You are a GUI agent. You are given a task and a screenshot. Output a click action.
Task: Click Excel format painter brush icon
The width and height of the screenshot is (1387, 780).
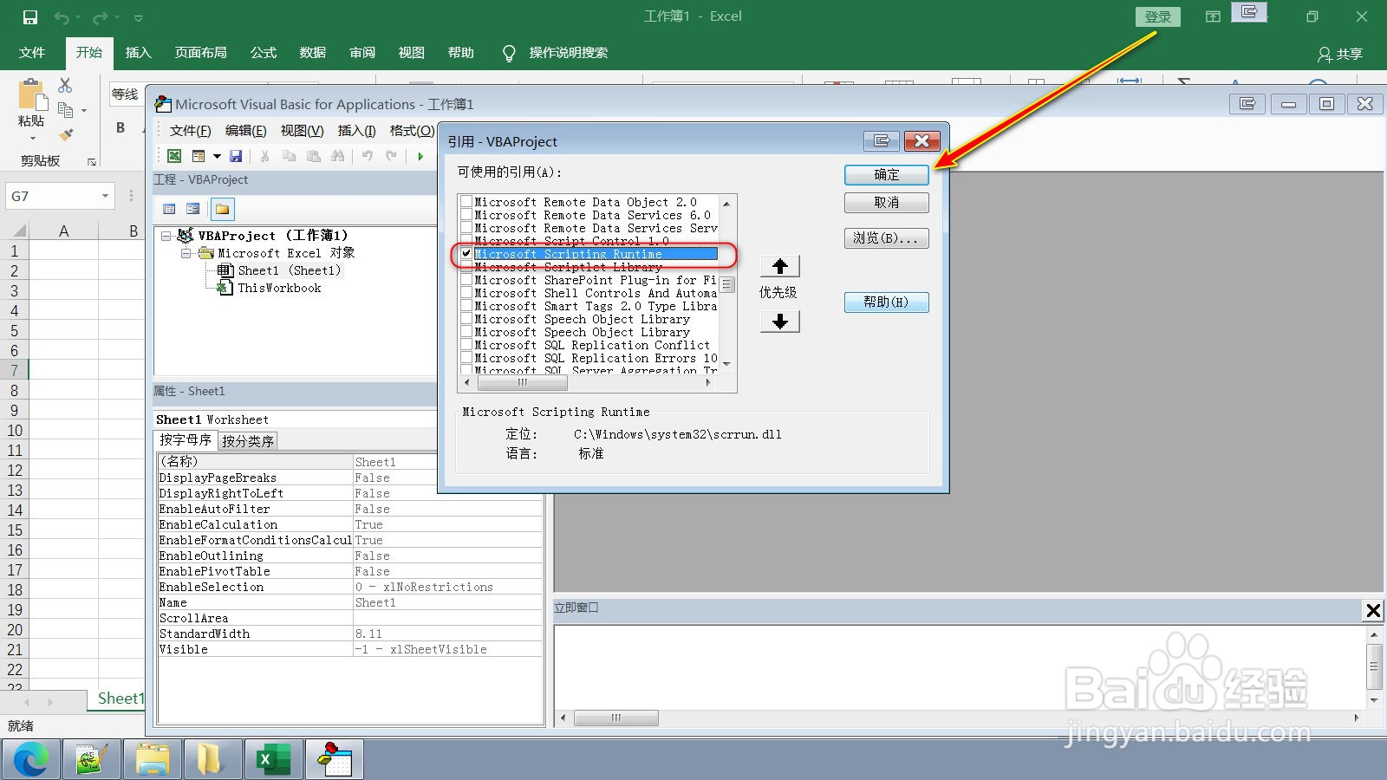(65, 134)
